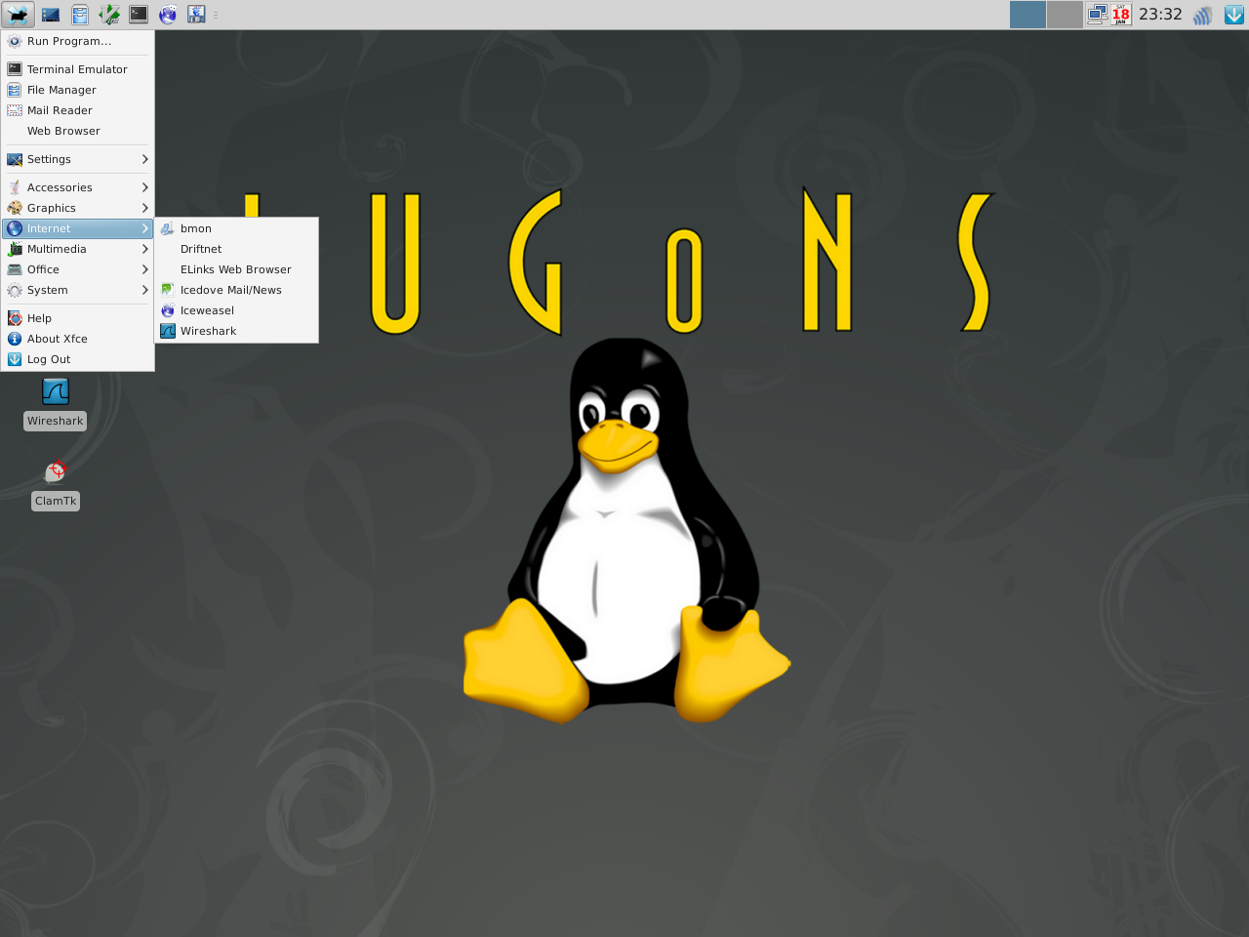Click the Wireshark fin icon in submenu
Screen dimensions: 1249x937
click(x=168, y=331)
